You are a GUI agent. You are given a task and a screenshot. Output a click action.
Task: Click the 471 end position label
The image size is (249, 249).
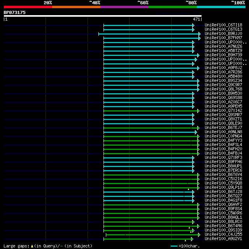(196, 19)
